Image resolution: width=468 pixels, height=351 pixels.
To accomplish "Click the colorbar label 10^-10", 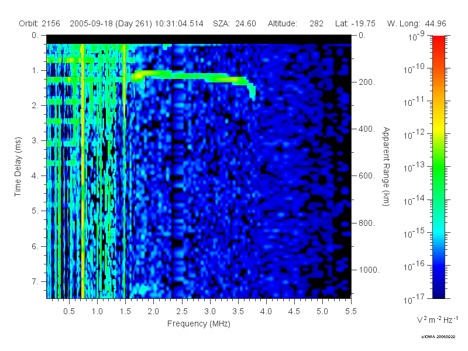I will tap(414, 69).
